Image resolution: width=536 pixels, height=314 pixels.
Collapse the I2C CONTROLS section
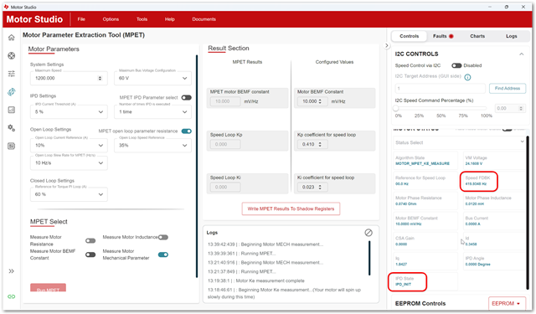pos(521,54)
